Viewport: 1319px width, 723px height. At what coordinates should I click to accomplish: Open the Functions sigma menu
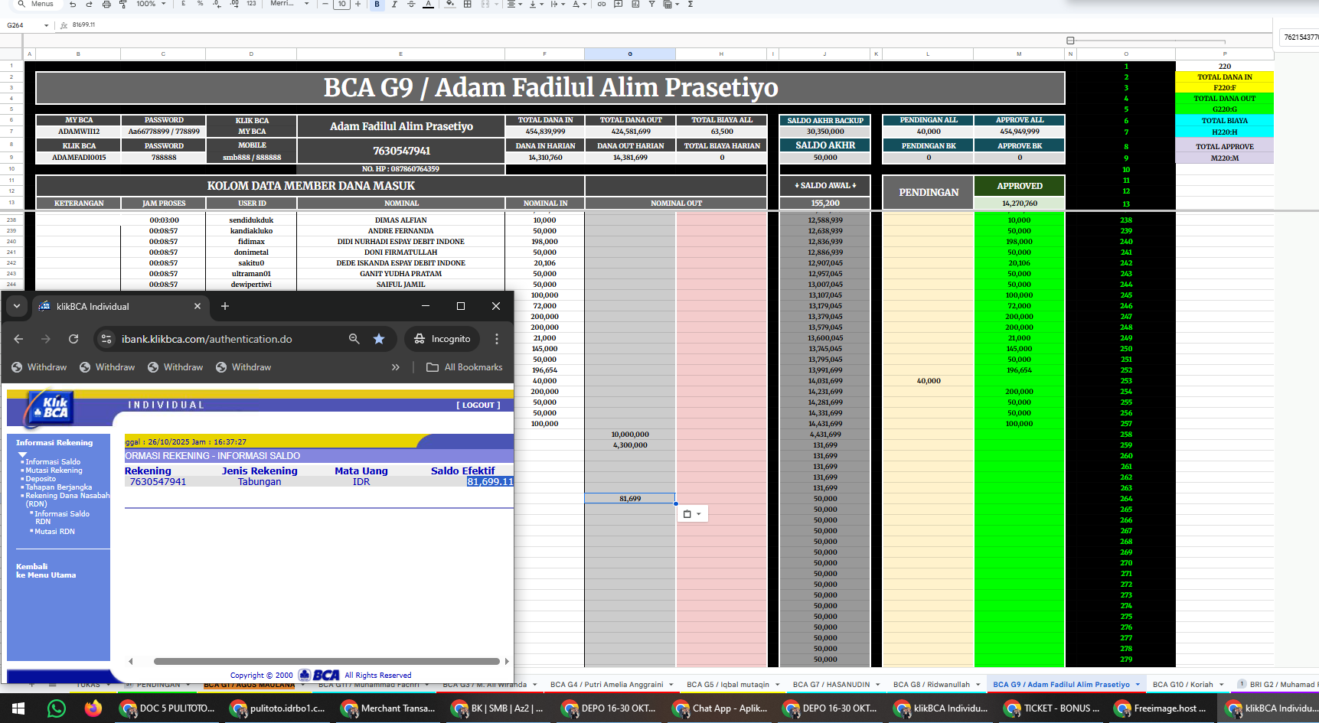691,4
